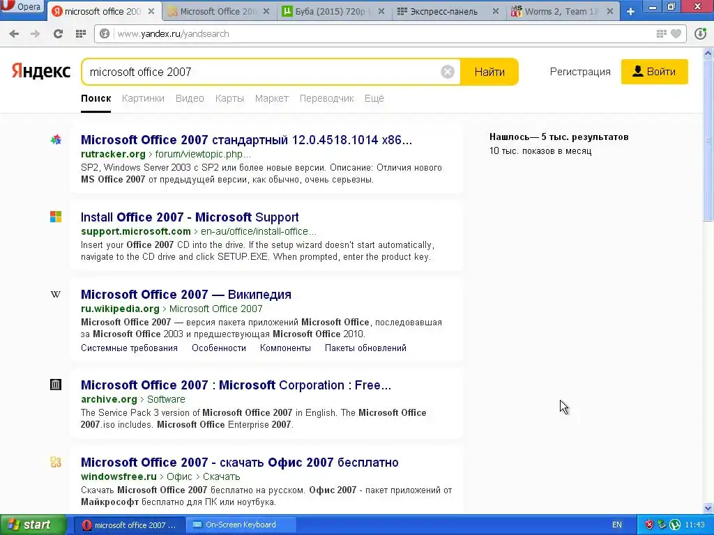Open the Компоненты sublink
714x535 pixels.
[285, 348]
